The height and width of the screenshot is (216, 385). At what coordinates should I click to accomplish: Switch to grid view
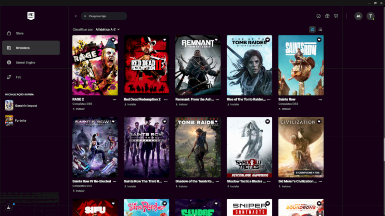tap(312, 29)
